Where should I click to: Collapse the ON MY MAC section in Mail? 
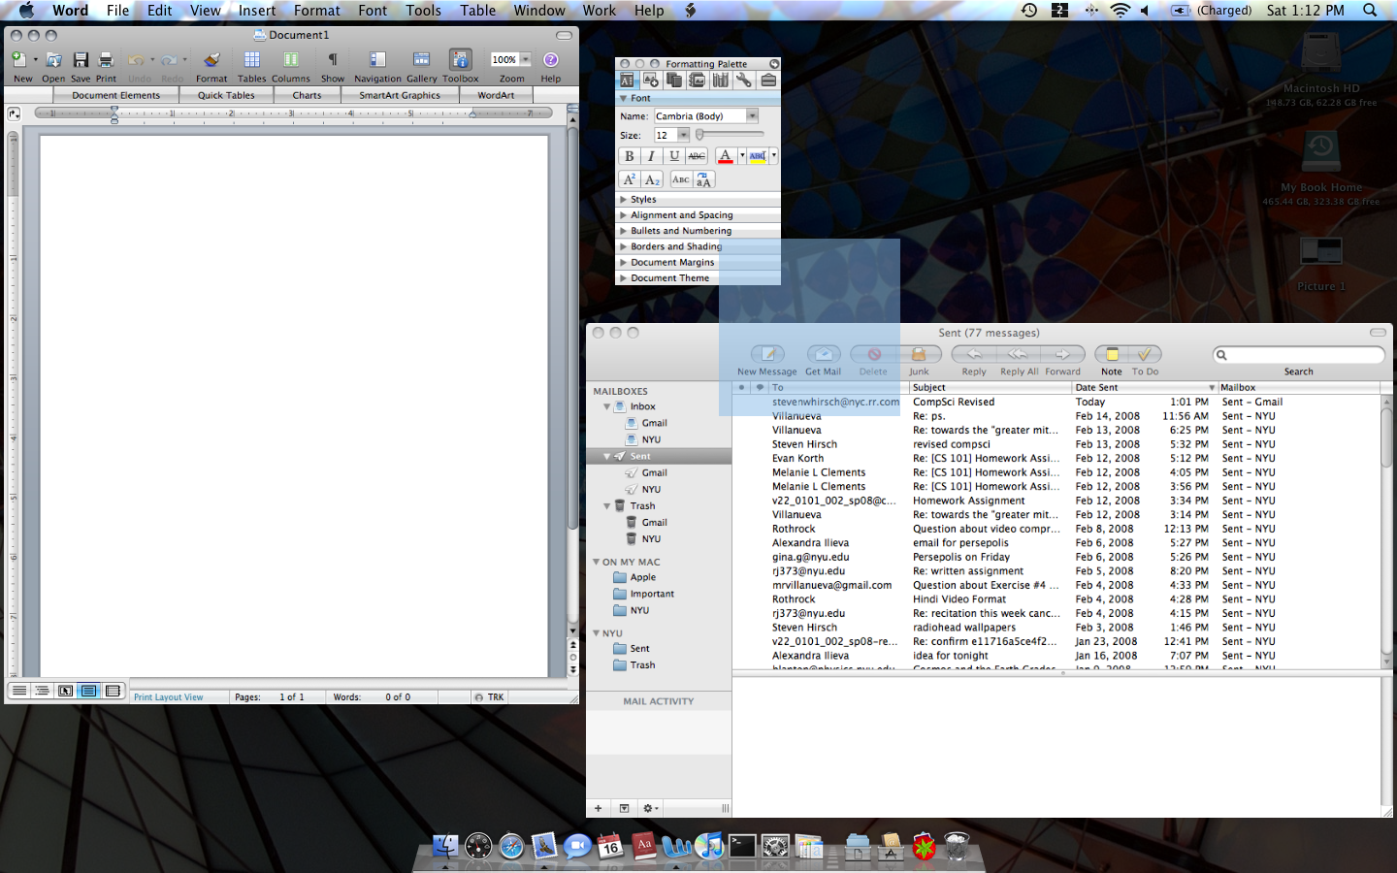coord(596,563)
